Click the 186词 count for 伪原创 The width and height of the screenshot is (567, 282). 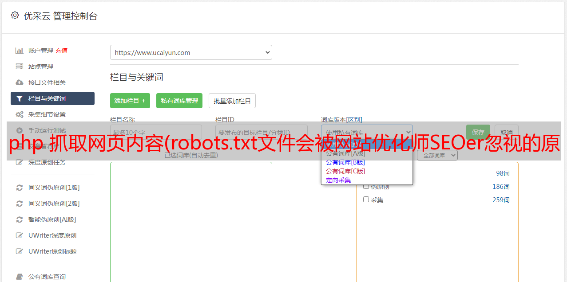[501, 187]
